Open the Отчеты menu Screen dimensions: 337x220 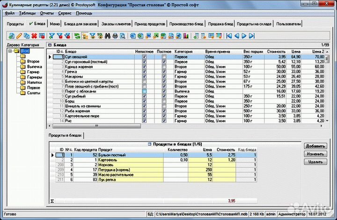pos(47,13)
